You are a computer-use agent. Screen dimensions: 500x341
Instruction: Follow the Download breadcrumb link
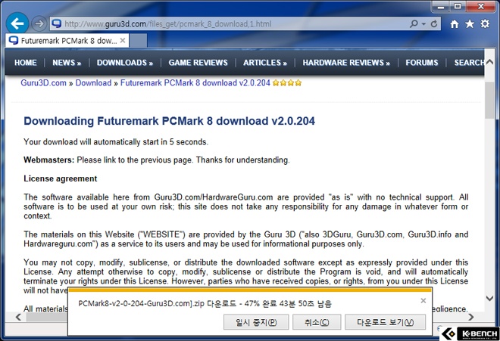point(93,83)
